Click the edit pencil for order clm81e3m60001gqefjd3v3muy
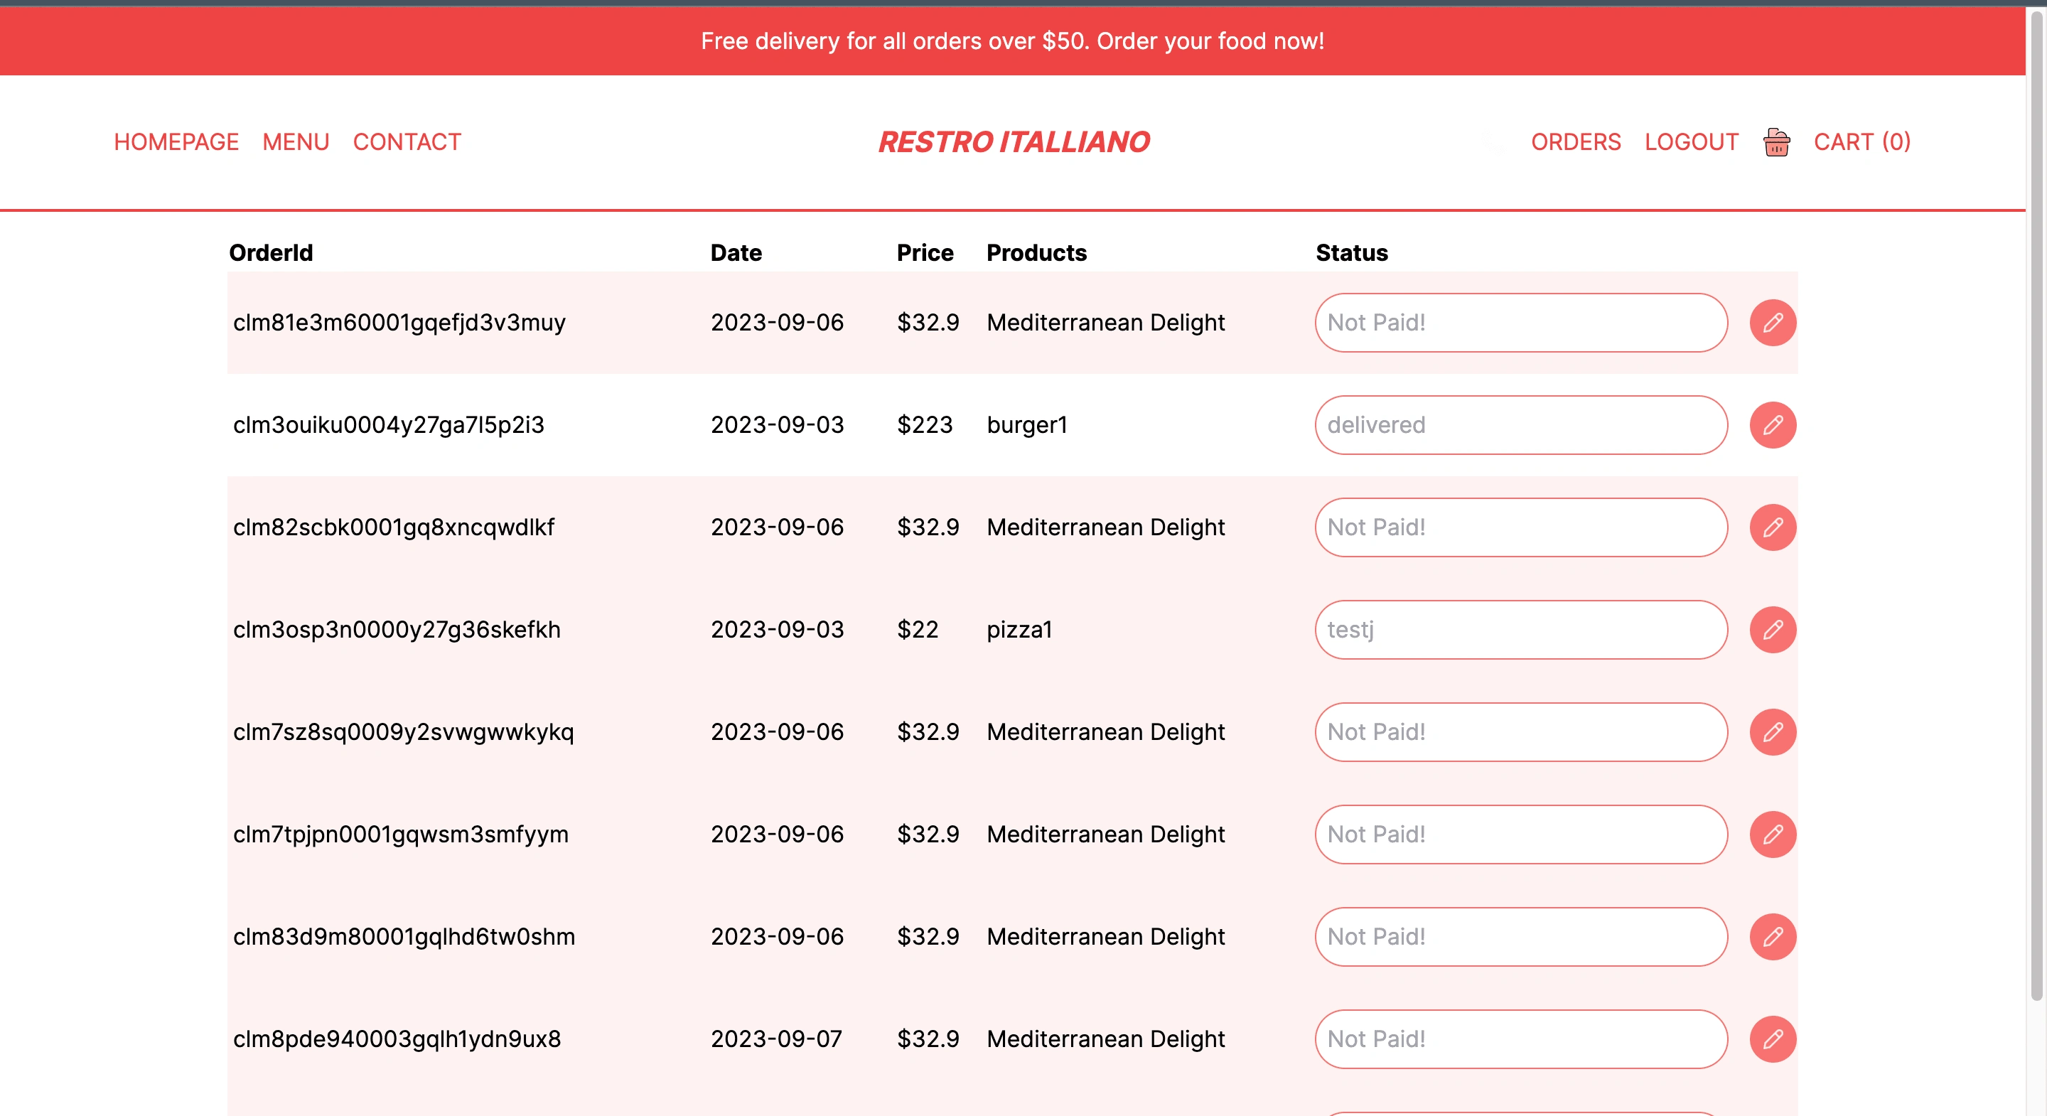This screenshot has height=1116, width=2047. 1772,323
